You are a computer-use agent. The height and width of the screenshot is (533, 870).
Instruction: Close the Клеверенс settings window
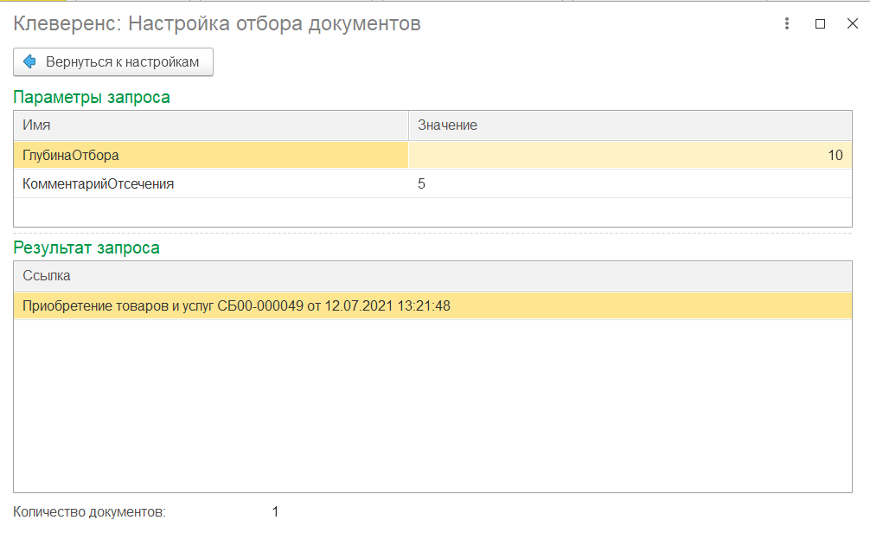click(x=853, y=24)
